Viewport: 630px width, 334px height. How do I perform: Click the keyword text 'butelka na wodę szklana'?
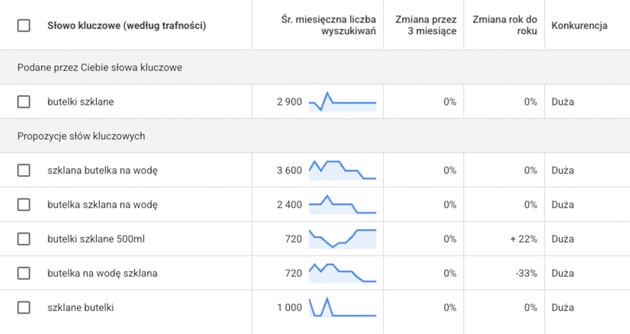[102, 273]
